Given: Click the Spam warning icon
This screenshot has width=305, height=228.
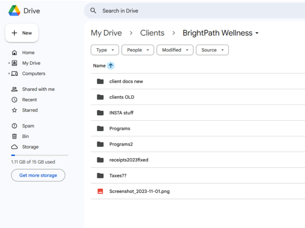Looking at the screenshot, I should point(14,126).
